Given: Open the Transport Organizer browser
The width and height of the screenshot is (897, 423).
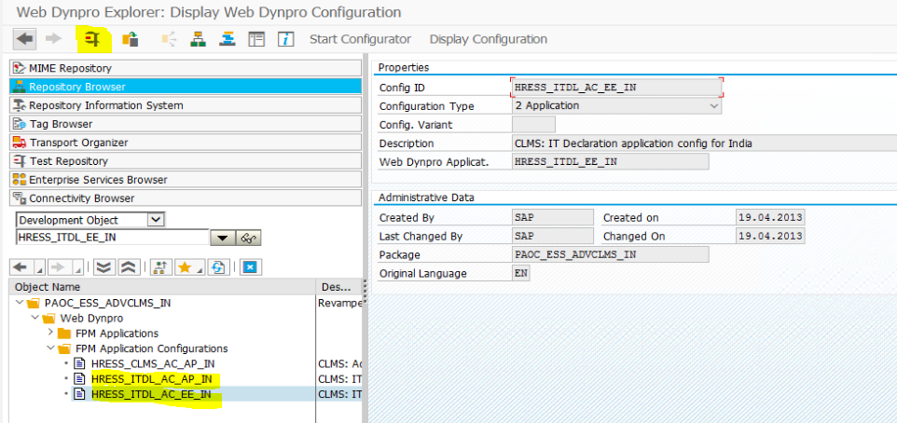Looking at the screenshot, I should pyautogui.click(x=78, y=143).
